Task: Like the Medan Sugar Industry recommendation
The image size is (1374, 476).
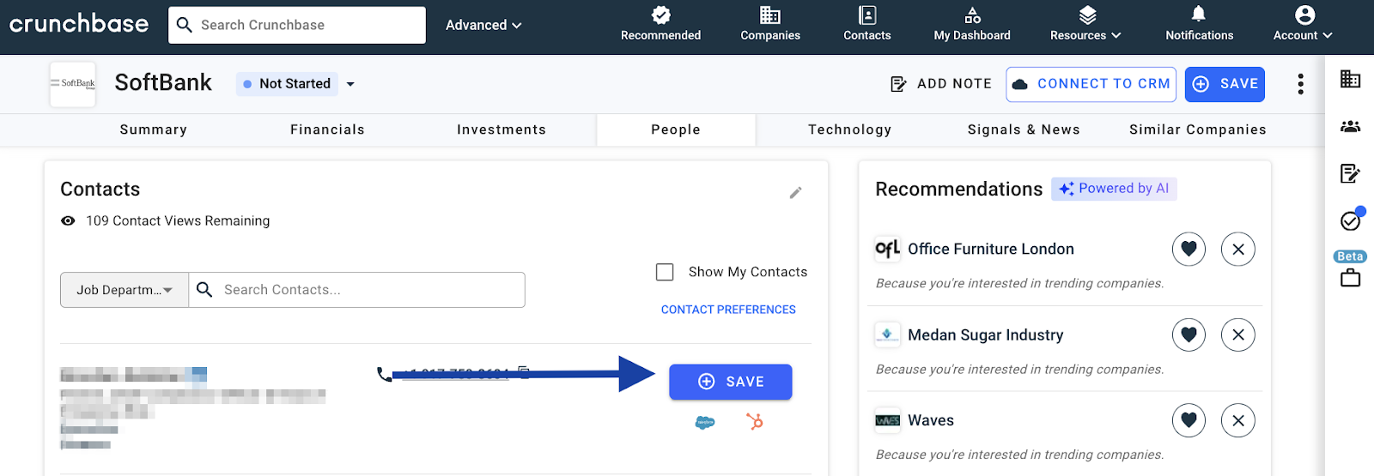Action: 1189,334
